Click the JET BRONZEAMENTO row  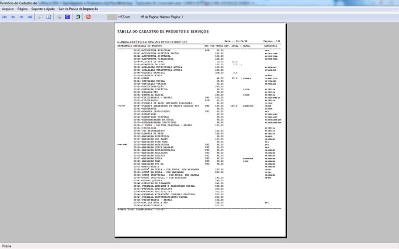(x=199, y=131)
